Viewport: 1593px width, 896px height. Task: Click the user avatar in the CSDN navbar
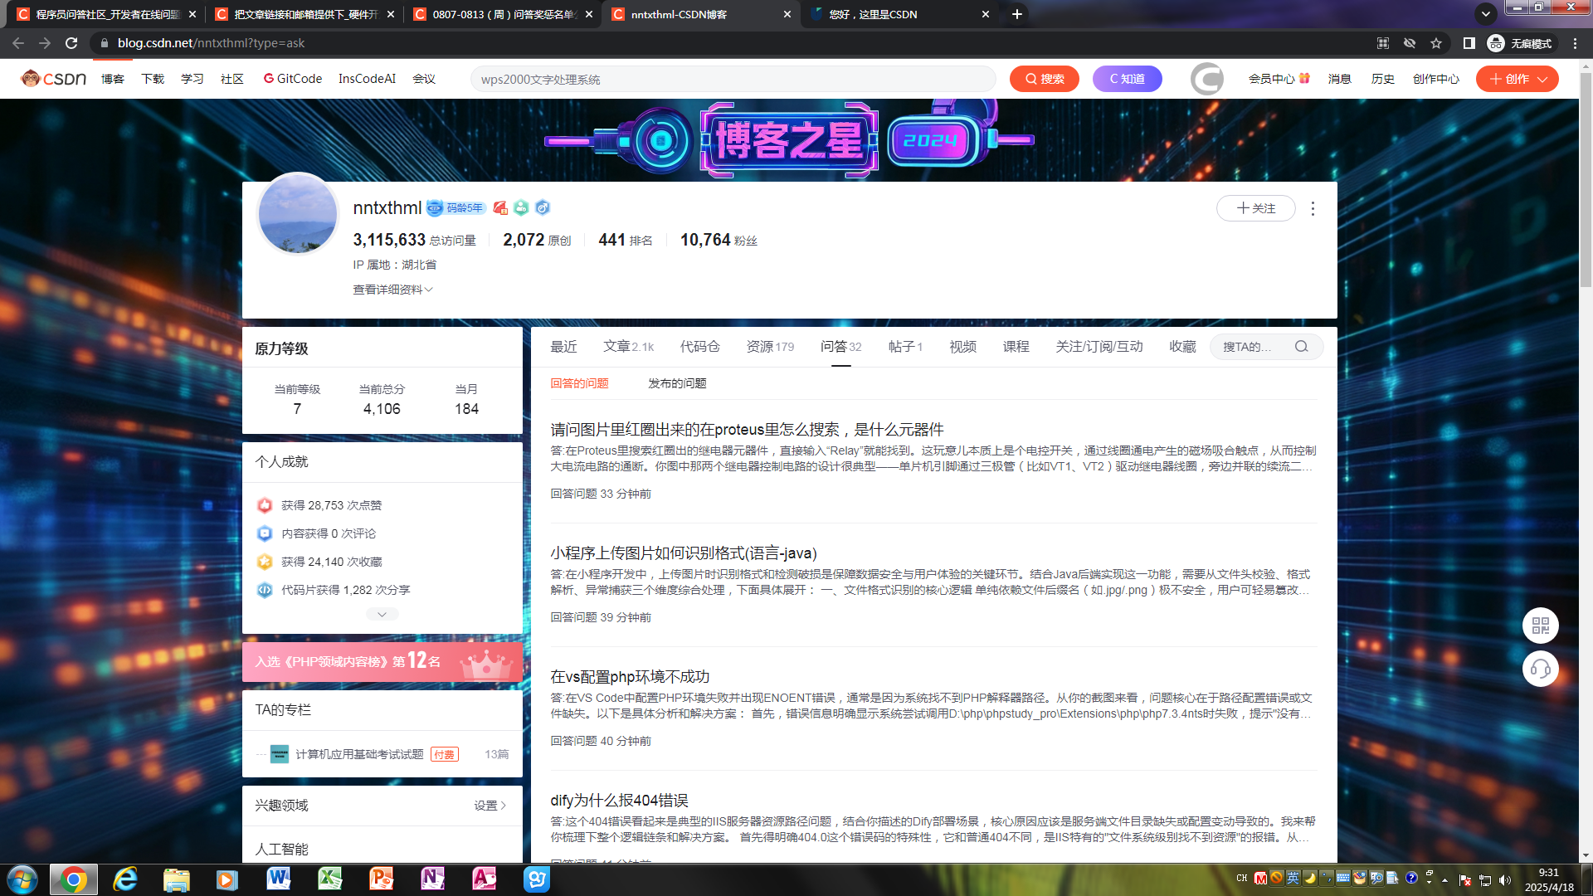[x=1207, y=79]
